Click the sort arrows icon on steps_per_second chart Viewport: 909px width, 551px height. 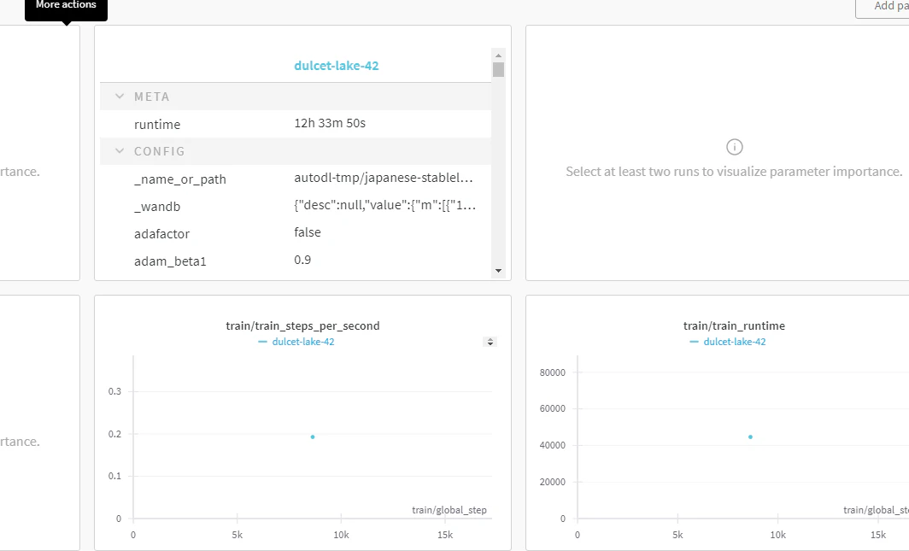(490, 342)
